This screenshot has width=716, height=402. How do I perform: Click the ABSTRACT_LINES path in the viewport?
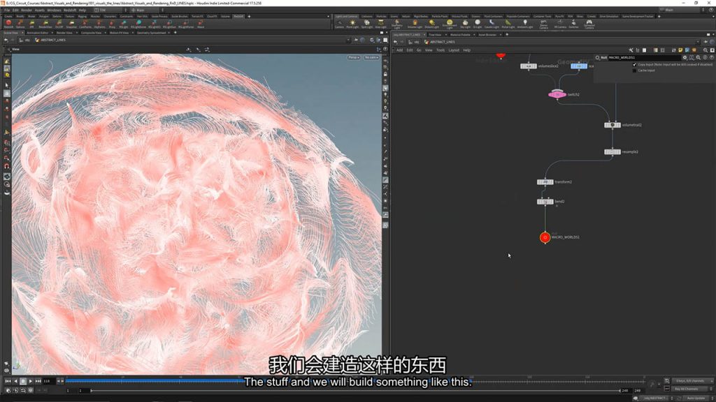pos(53,40)
